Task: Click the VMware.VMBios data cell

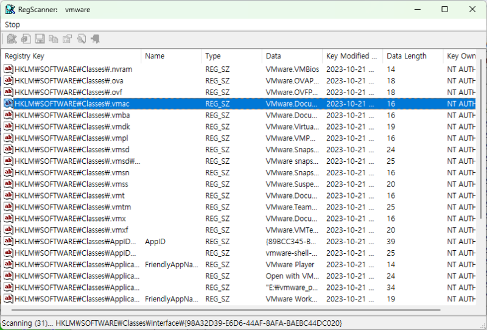Action: point(292,69)
